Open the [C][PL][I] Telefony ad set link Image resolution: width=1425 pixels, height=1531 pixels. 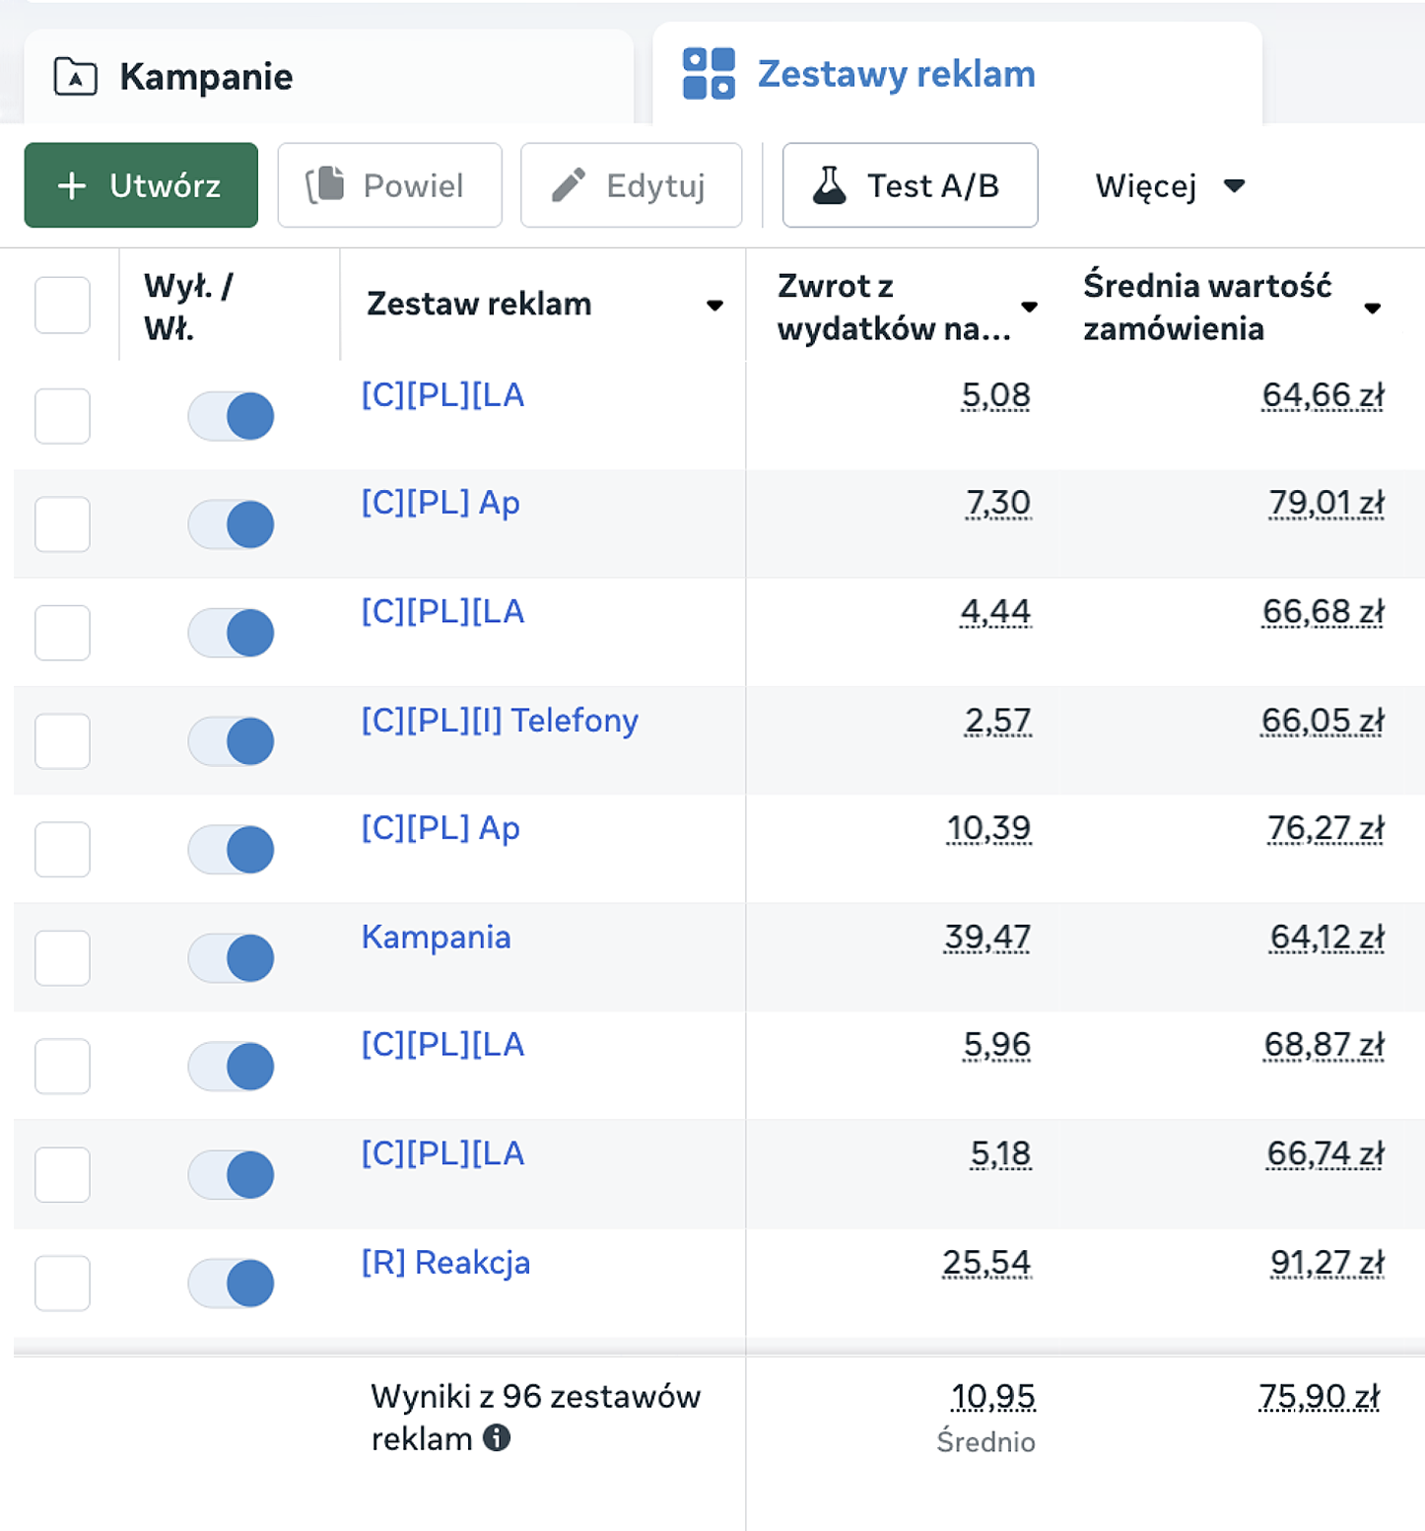click(x=500, y=721)
